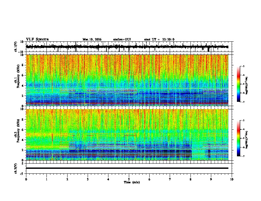Screen dimensions: 261x201
Task: Click the ch.1 waveform trace panel
Action: (x=129, y=47)
